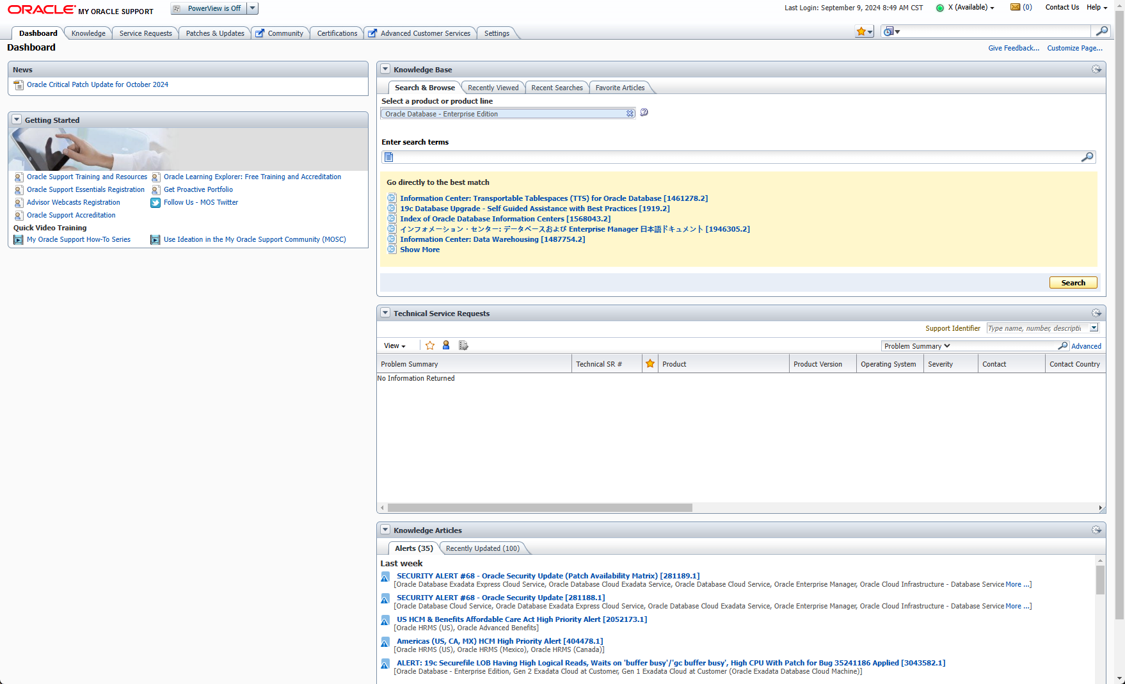Switch to the Recently Viewed tab
The image size is (1125, 684).
click(493, 88)
